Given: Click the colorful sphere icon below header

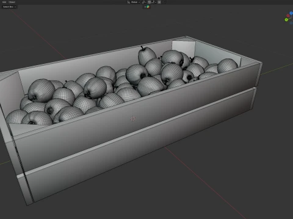Looking at the screenshot, I should coord(148,7).
